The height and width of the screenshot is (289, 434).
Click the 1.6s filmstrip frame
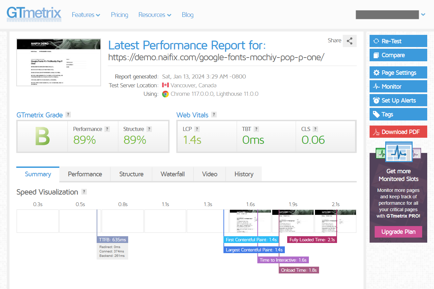click(250, 221)
